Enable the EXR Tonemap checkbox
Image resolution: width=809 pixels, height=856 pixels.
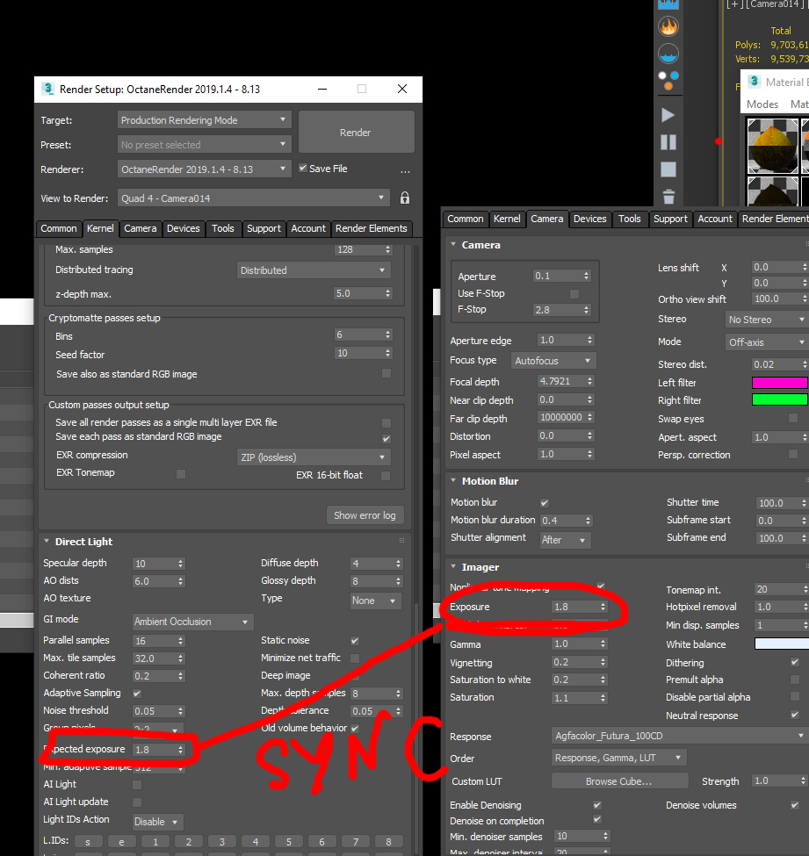pyautogui.click(x=181, y=474)
